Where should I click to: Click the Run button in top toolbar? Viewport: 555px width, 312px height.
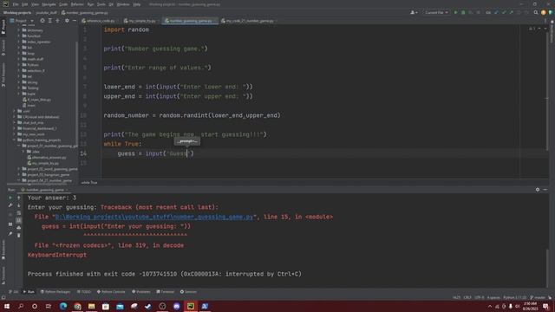(455, 12)
